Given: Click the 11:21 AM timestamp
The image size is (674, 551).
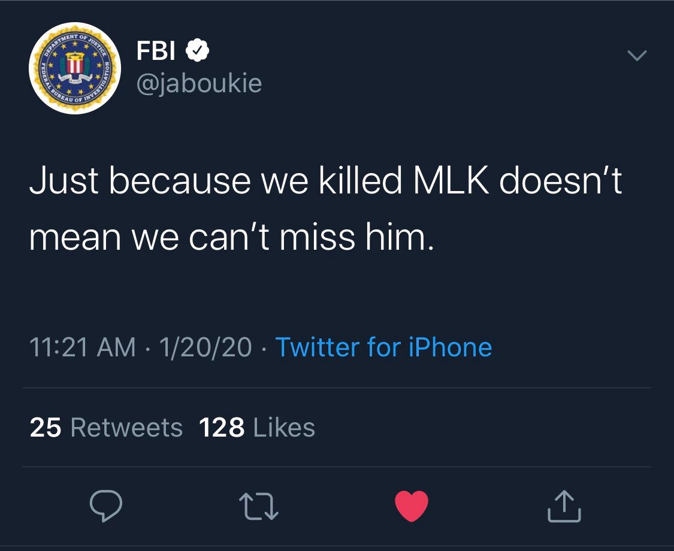Looking at the screenshot, I should (83, 347).
